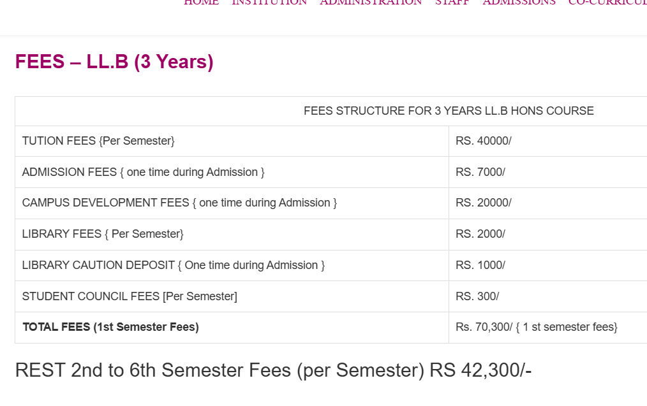Viewport: 647px width, 406px height.
Task: Open the ADMISSIONS menu
Action: click(x=519, y=3)
